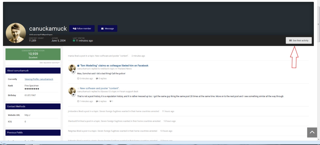This screenshot has height=145, width=320.
Task: Expand See reputation activity link
Action: (49, 63)
